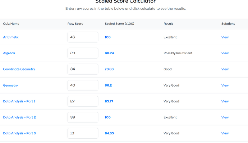View solutions for Data Analysis Part 3
This screenshot has width=248, height=143.
click(225, 133)
